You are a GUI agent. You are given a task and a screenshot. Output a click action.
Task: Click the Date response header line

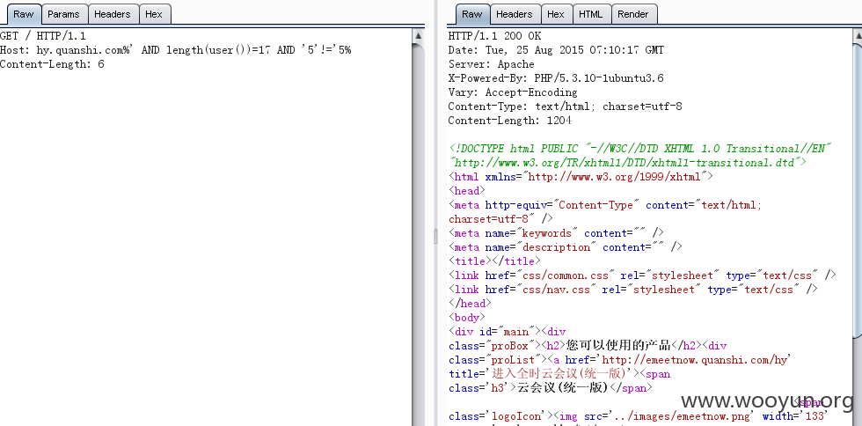point(556,50)
